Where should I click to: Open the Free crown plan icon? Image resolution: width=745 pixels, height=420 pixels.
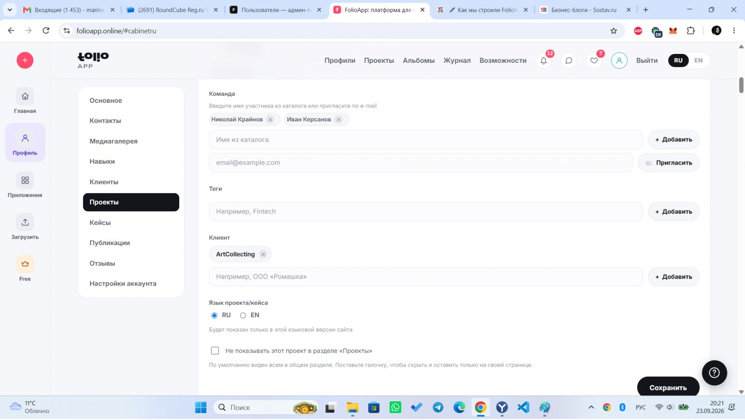coord(25,264)
